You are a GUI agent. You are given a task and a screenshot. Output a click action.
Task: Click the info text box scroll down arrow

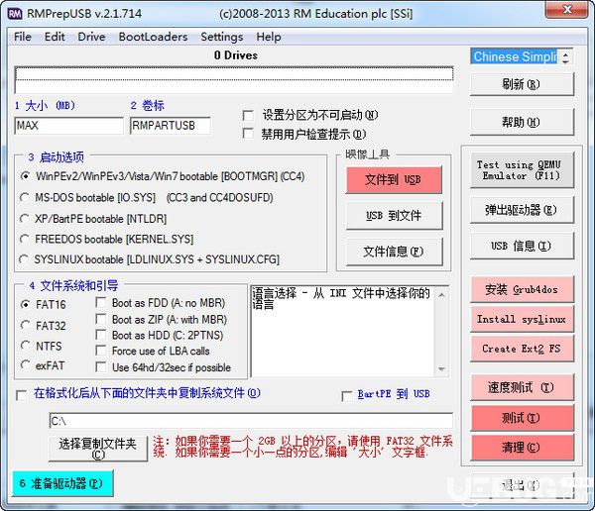(x=441, y=368)
